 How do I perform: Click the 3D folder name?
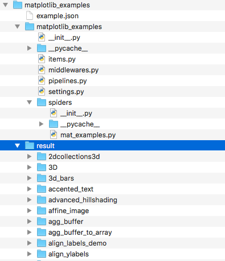tap(53, 168)
